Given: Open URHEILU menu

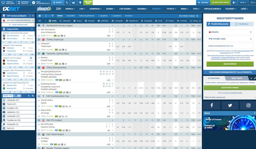Looking at the screenshot, I should click(x=70, y=9).
